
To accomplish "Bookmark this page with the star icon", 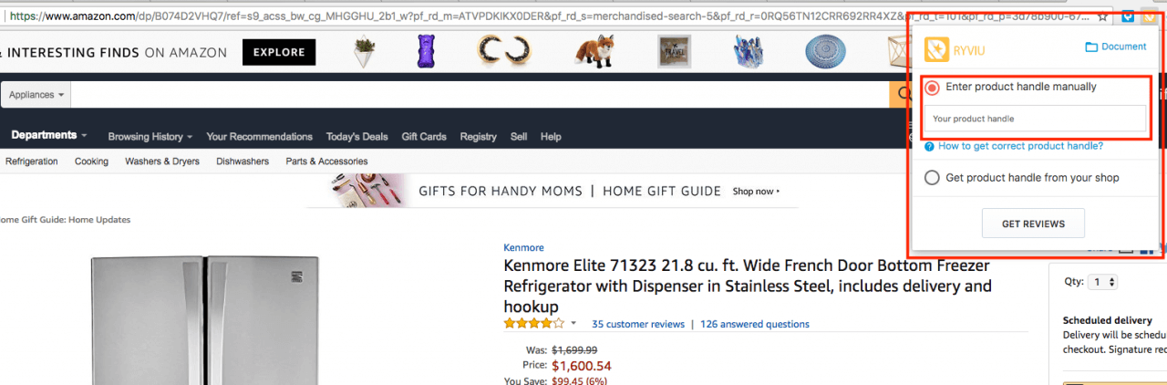I will (1103, 16).
